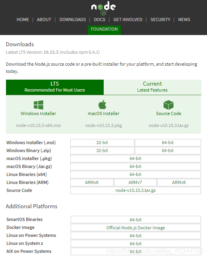Click the Downloads page heading
This screenshot has width=207, height=258.
click(x=20, y=44)
